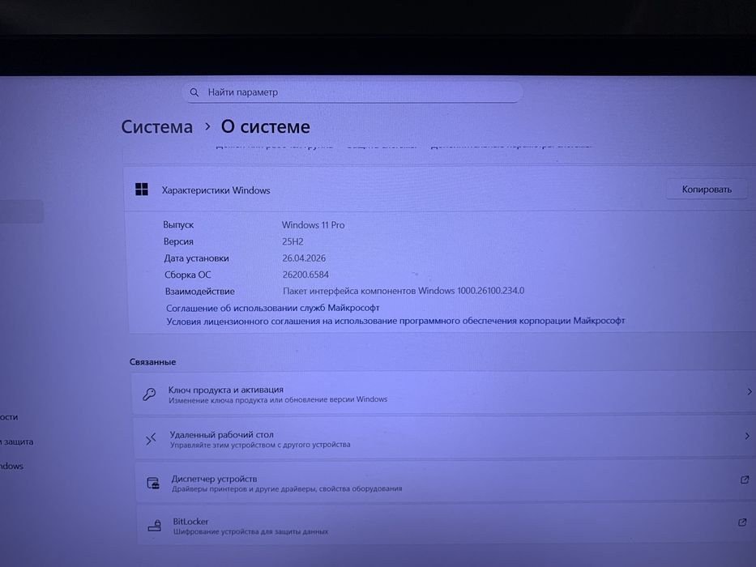Click the Взаимодействие label
The height and width of the screenshot is (567, 756).
[x=199, y=292]
